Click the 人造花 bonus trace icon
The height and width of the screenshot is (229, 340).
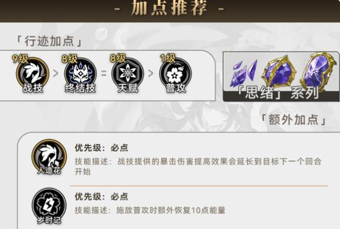(x=49, y=156)
